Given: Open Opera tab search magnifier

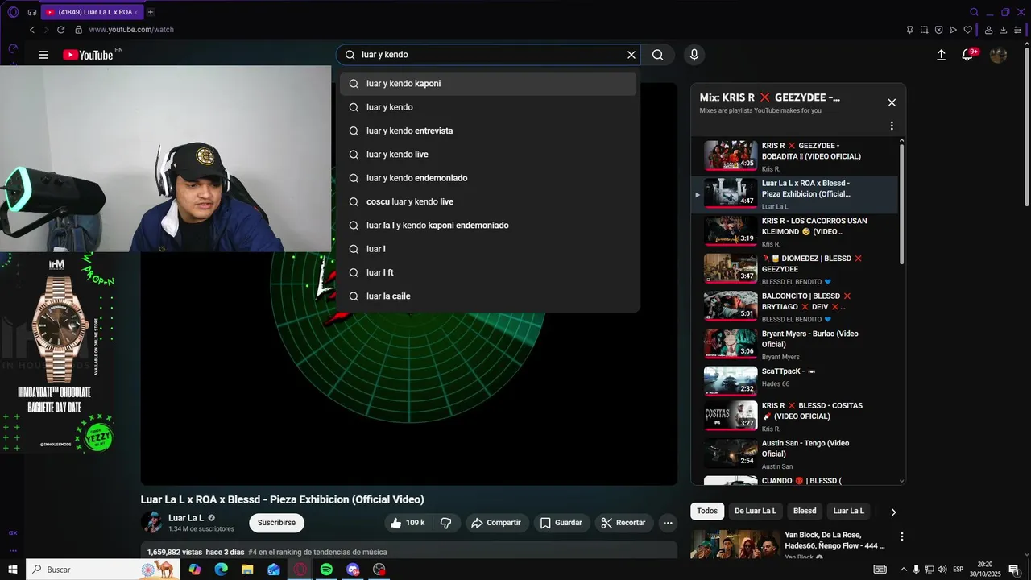Looking at the screenshot, I should point(974,12).
